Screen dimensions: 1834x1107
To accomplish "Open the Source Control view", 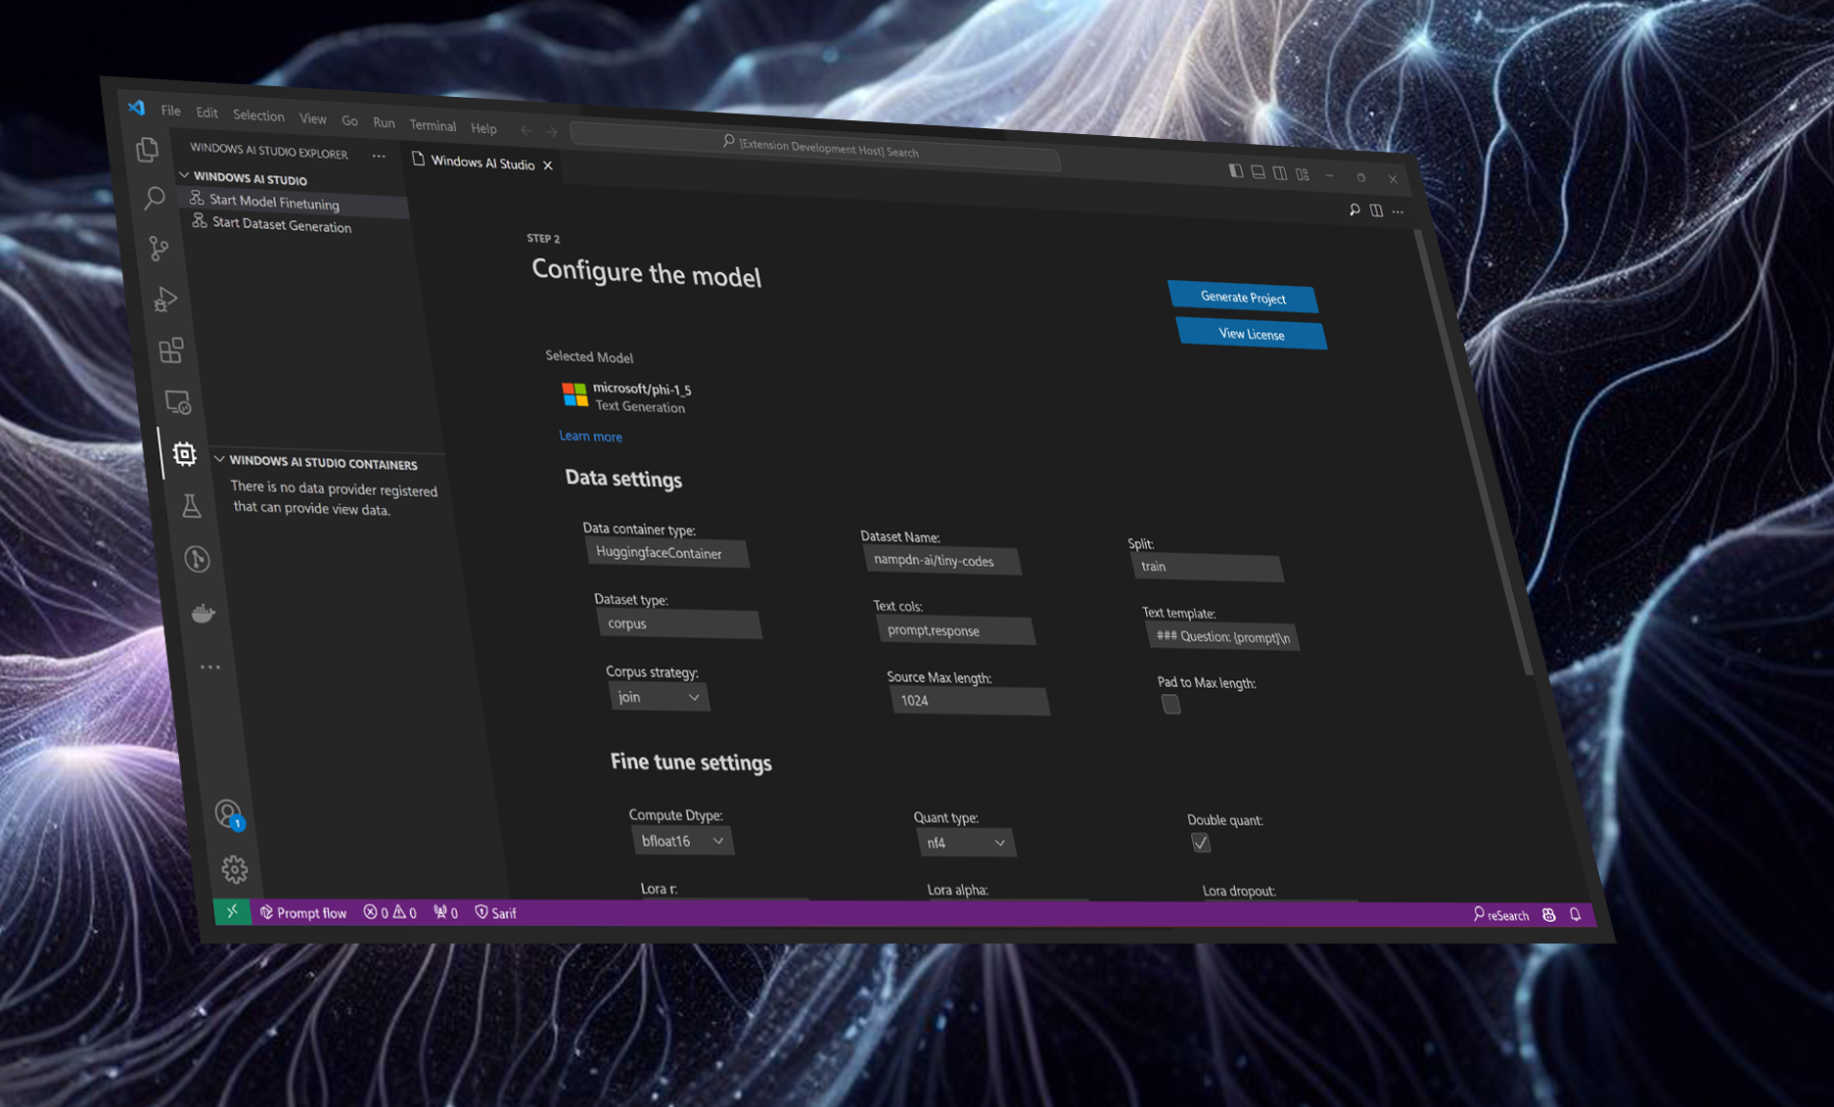I will click(159, 249).
